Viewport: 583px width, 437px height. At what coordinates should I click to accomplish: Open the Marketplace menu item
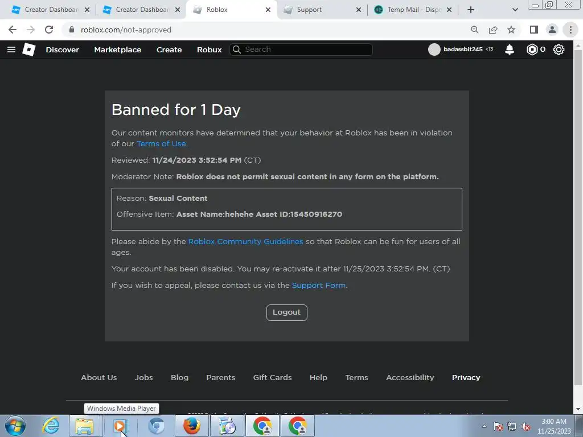(117, 50)
